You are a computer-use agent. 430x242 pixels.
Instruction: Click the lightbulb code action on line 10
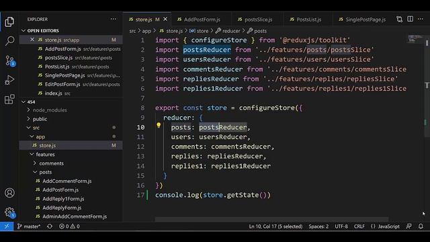pyautogui.click(x=159, y=126)
